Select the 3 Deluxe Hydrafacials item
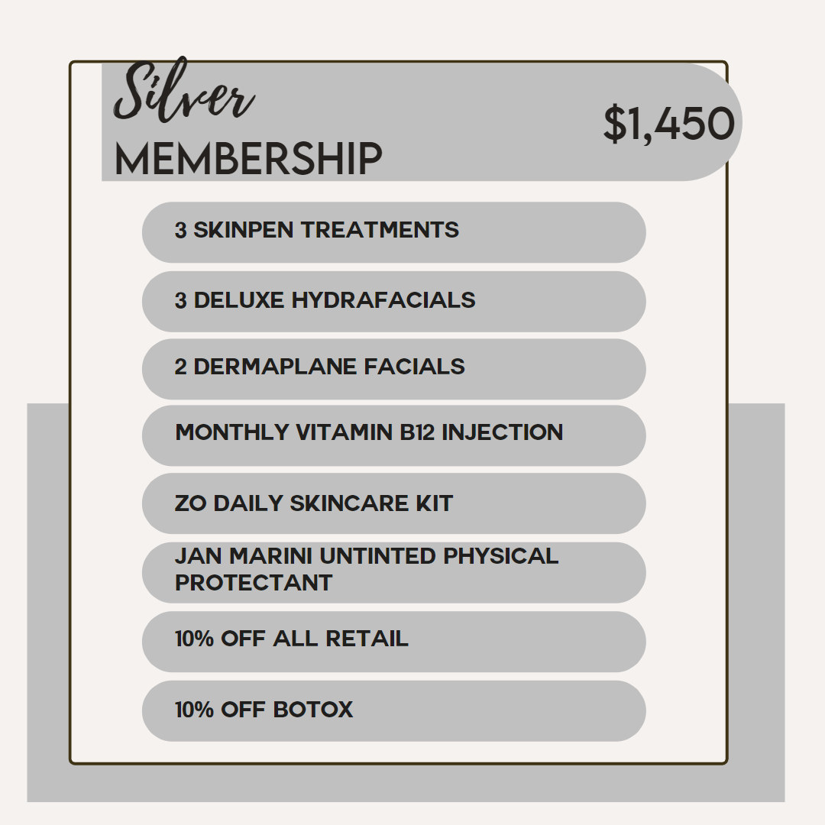The image size is (825, 825). (x=393, y=302)
